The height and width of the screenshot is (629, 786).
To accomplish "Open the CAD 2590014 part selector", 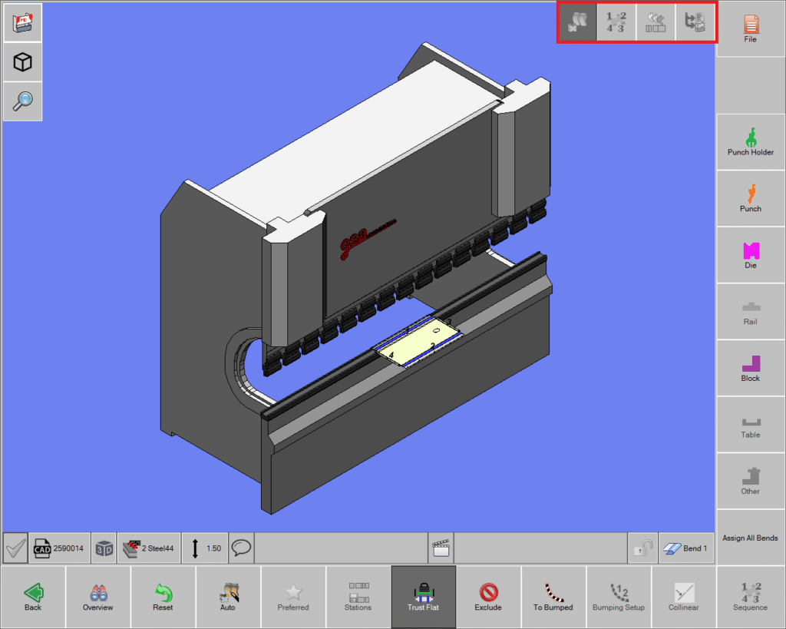I will tap(60, 548).
